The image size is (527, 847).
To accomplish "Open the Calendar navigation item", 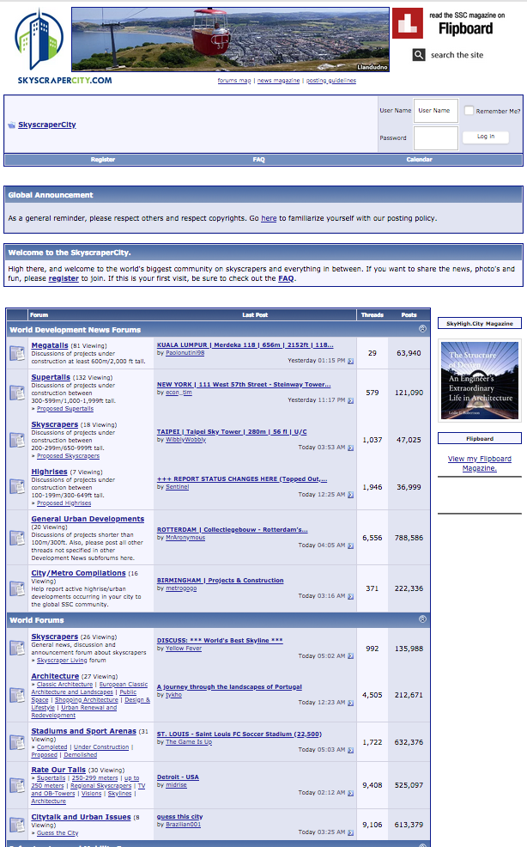I will click(419, 160).
